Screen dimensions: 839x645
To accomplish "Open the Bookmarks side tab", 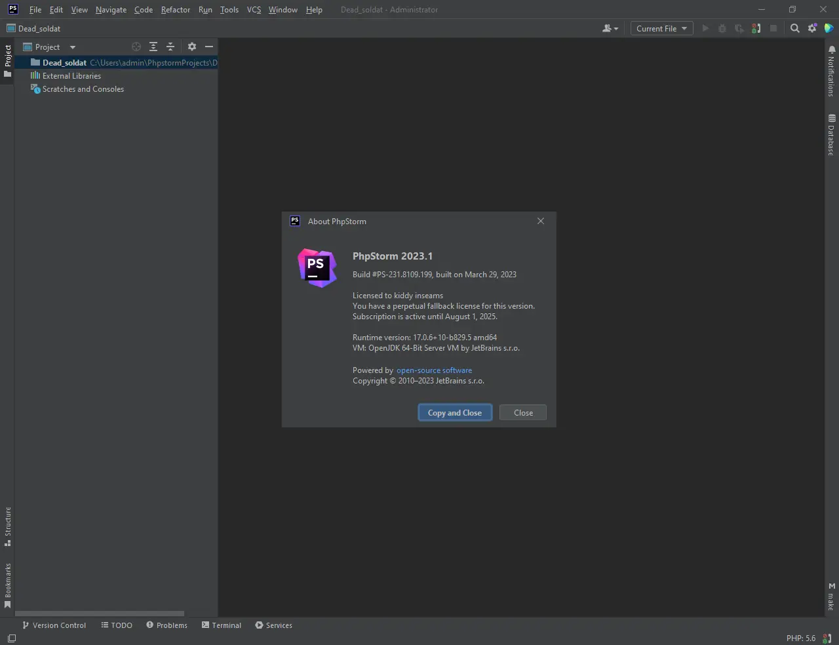I will pos(8,585).
